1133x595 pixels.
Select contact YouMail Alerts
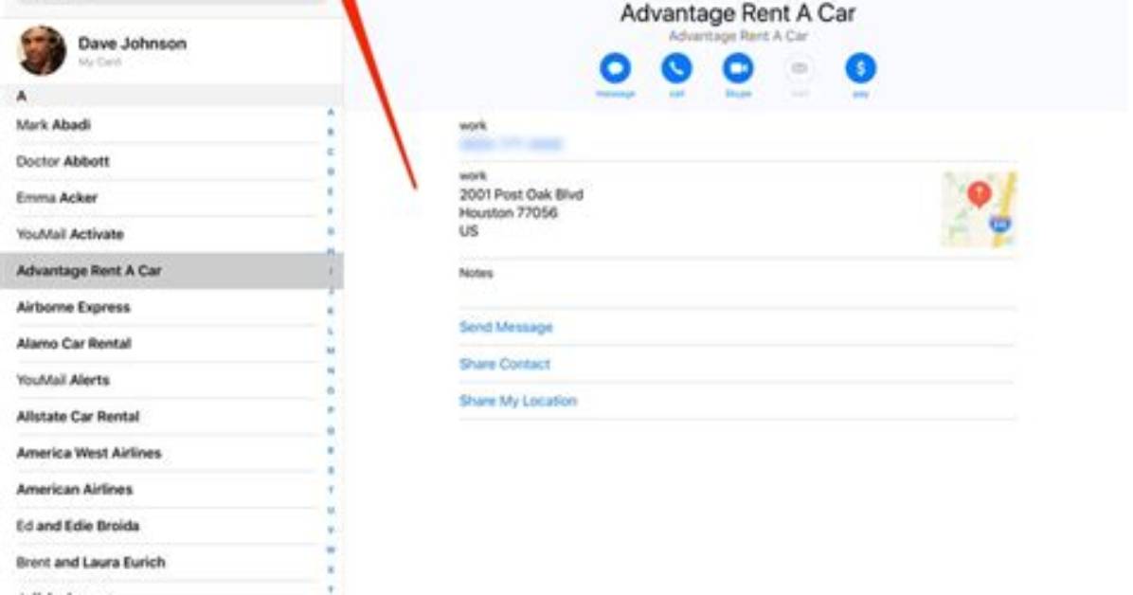171,380
